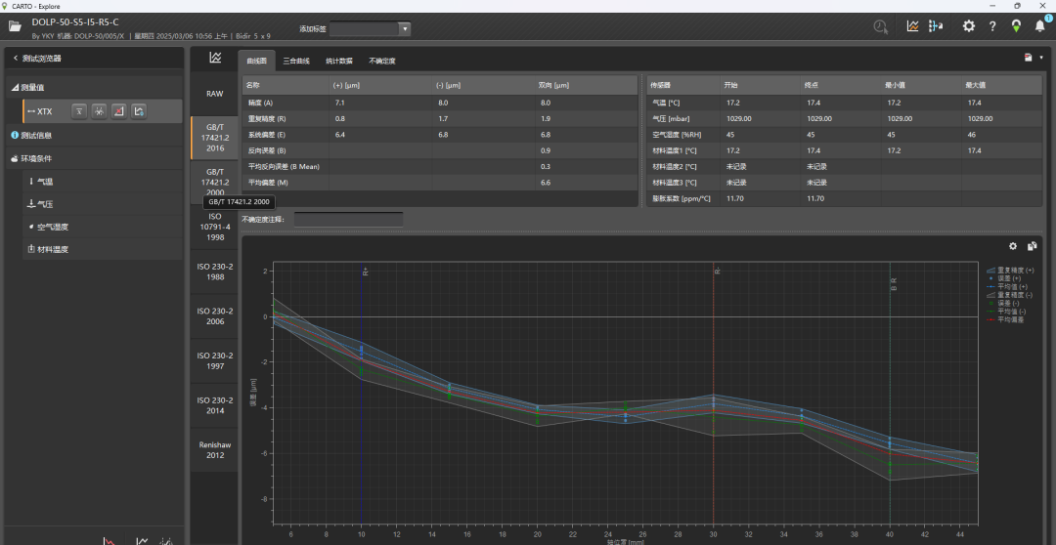Copy the chart using the copy icon
This screenshot has width=1056, height=545.
point(1032,246)
